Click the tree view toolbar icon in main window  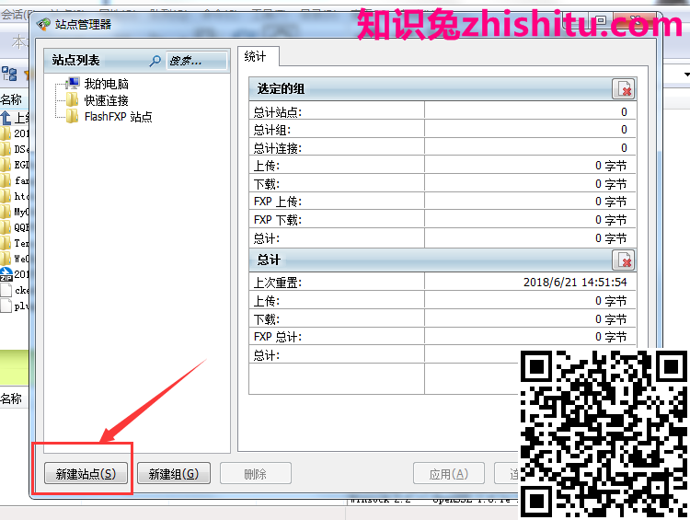point(9,74)
